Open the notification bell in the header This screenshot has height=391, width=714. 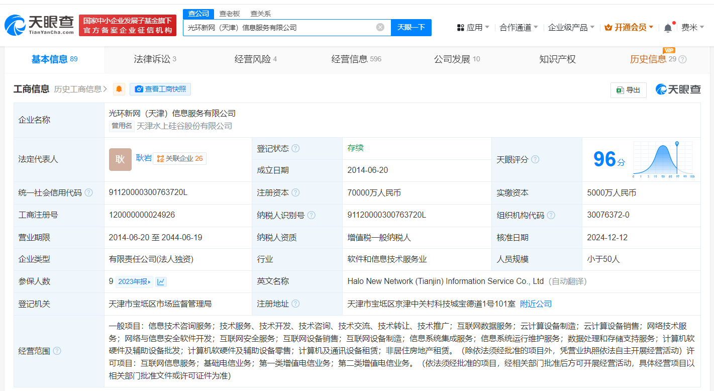668,28
